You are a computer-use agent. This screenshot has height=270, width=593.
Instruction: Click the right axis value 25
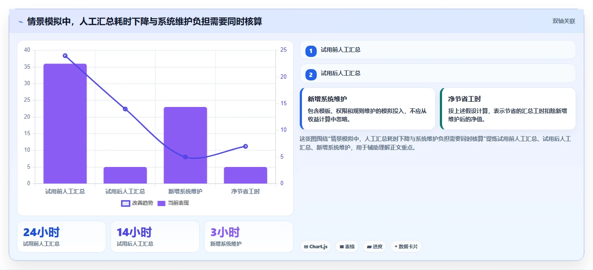coord(283,50)
